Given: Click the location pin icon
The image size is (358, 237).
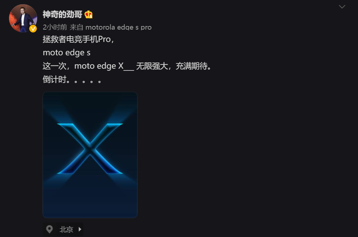Looking at the screenshot, I should click(50, 229).
